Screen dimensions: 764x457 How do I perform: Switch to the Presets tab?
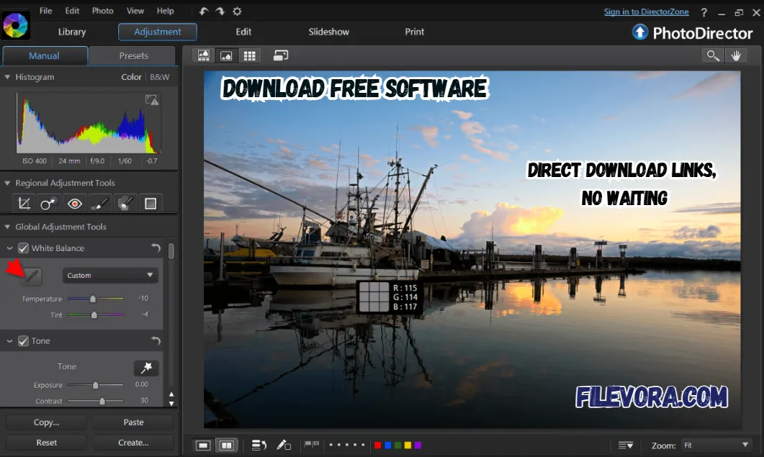click(133, 55)
